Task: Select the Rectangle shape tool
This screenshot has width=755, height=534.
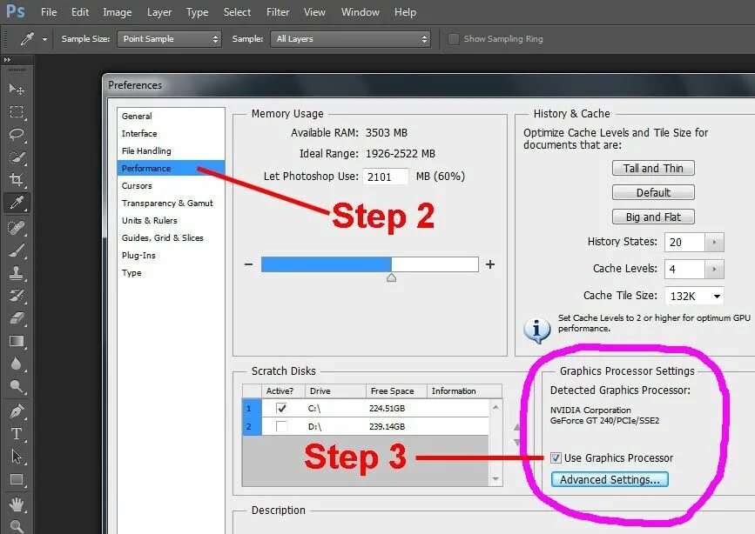Action: [x=17, y=479]
